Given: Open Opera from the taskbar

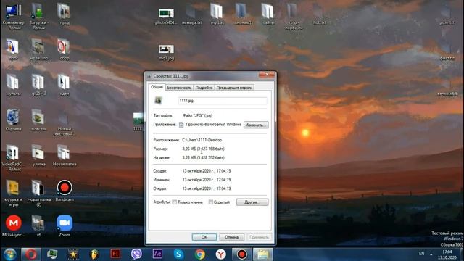Looking at the screenshot, I should point(31,254).
